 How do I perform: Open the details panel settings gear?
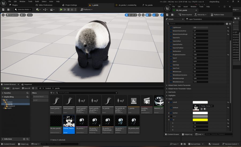(x=230, y=24)
